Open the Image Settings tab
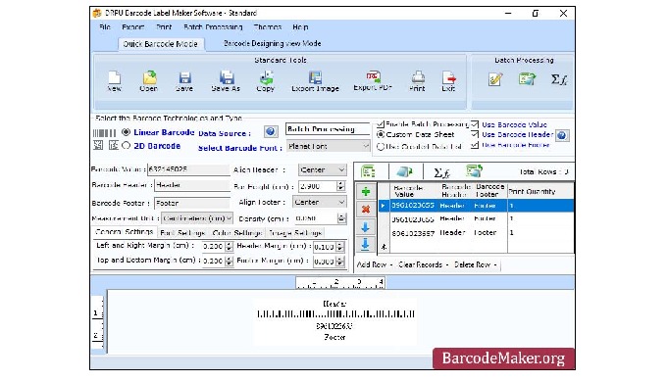The image size is (667, 382). pos(295,233)
